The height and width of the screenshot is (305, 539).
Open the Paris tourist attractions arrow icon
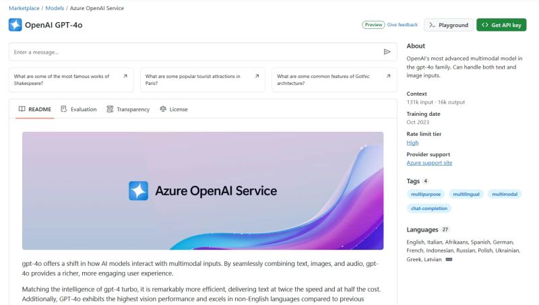(x=257, y=76)
